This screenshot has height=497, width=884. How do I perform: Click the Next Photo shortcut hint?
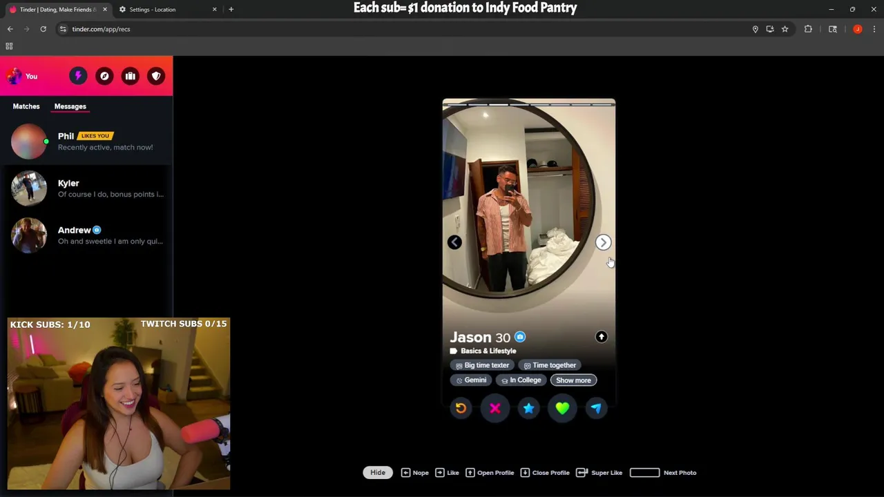click(x=663, y=473)
